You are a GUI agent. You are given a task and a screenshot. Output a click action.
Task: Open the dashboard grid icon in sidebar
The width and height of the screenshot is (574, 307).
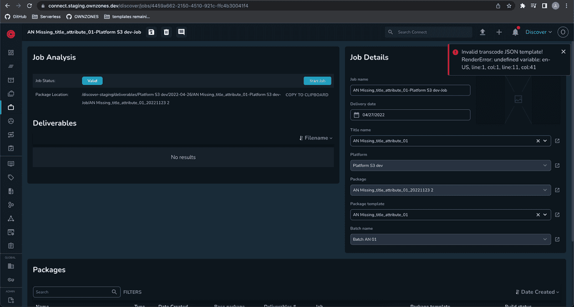[11, 53]
